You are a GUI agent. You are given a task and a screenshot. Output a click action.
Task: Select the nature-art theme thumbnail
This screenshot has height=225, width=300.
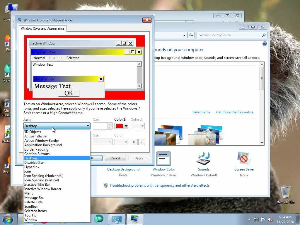pos(205,135)
